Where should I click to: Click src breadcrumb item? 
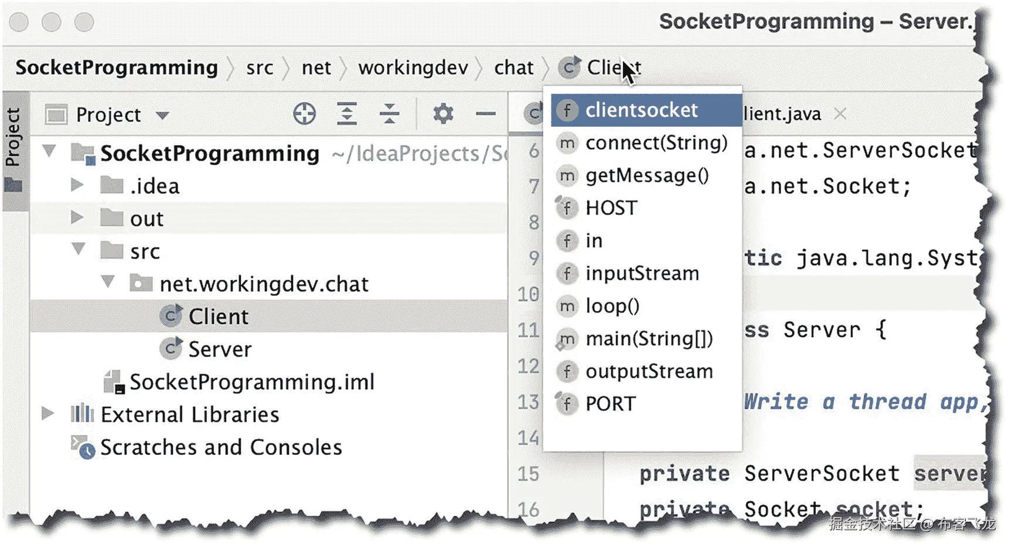click(x=260, y=68)
